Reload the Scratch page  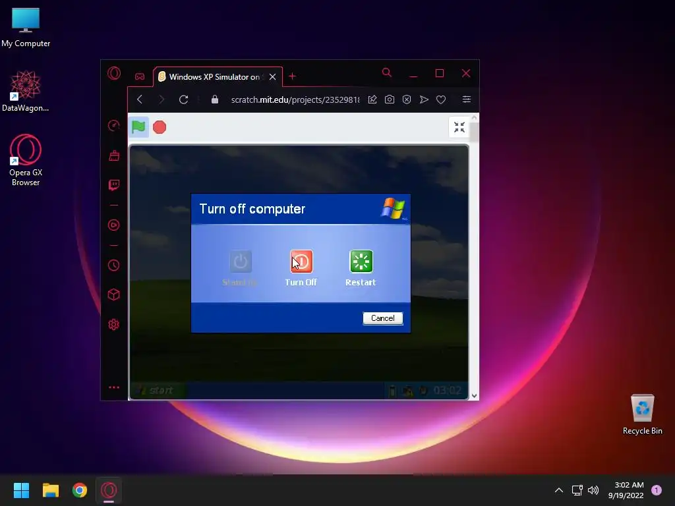183,99
